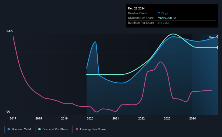Toggle the Dividend Yield legend button
The height and width of the screenshot is (137, 222).
(19, 129)
